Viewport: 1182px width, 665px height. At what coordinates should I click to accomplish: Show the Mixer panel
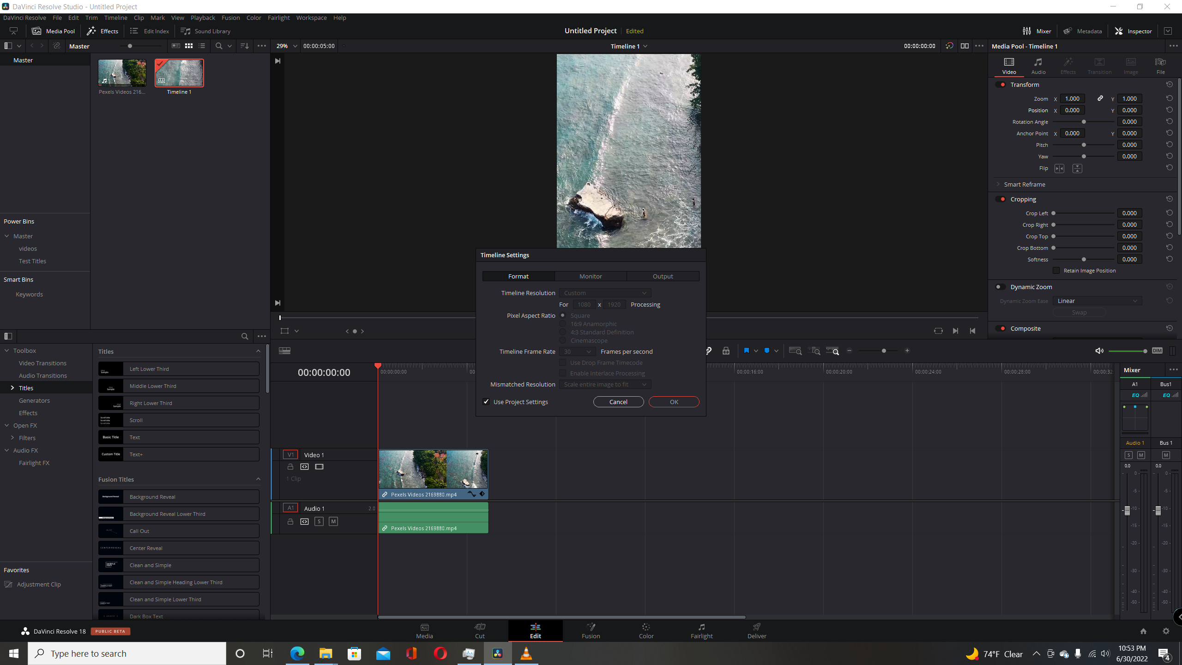click(1037, 31)
